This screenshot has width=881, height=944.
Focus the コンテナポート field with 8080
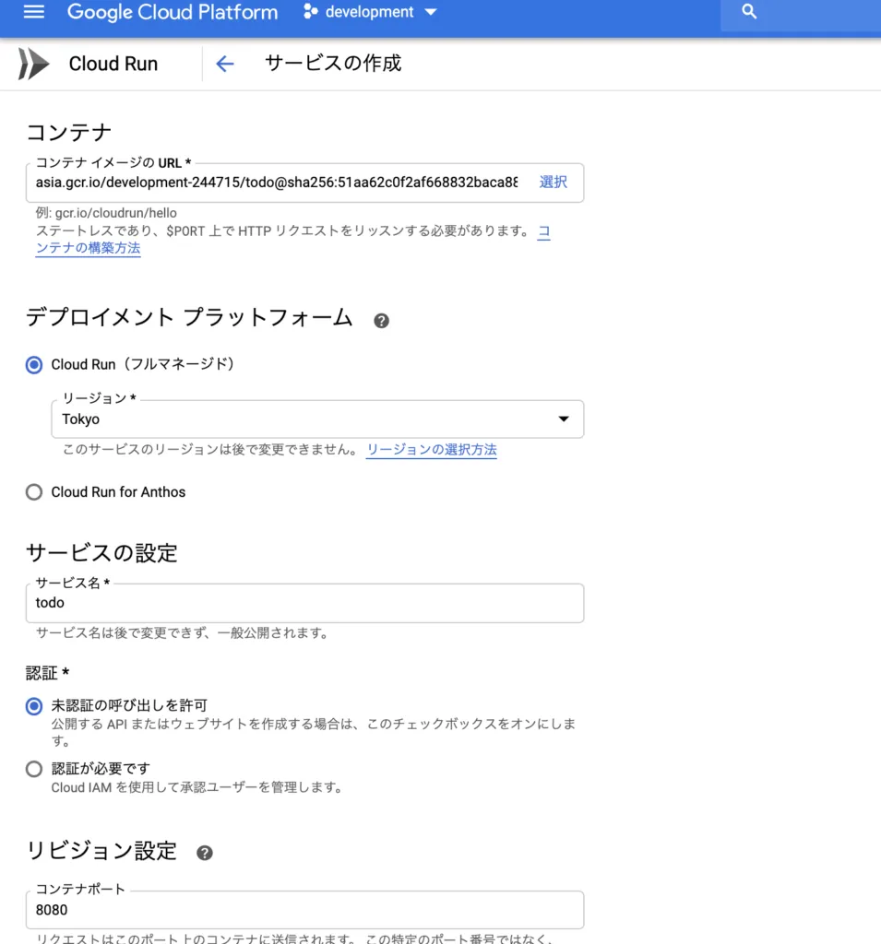point(304,910)
